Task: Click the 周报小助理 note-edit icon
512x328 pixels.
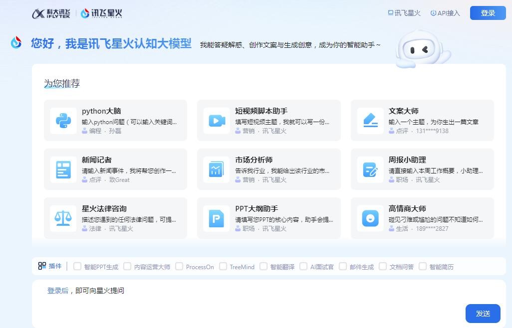Action: [370, 169]
